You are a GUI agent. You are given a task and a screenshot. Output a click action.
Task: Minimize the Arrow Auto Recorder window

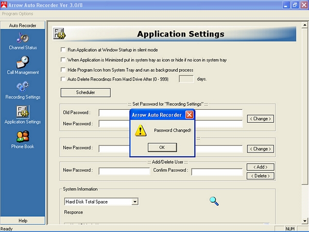(x=285, y=5)
